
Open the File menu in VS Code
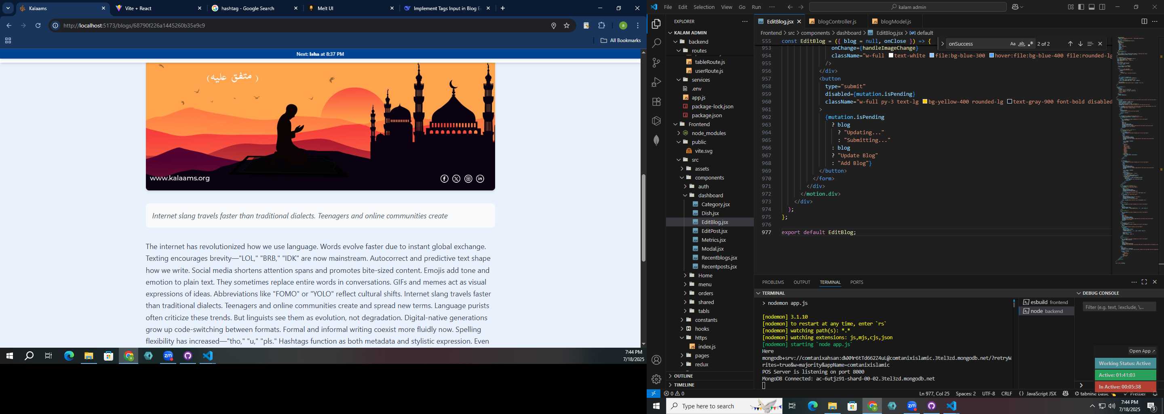pyautogui.click(x=667, y=7)
